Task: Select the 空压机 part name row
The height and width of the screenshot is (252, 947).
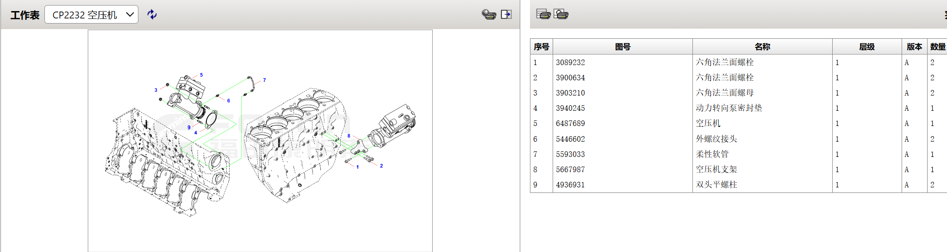Action: (x=708, y=123)
